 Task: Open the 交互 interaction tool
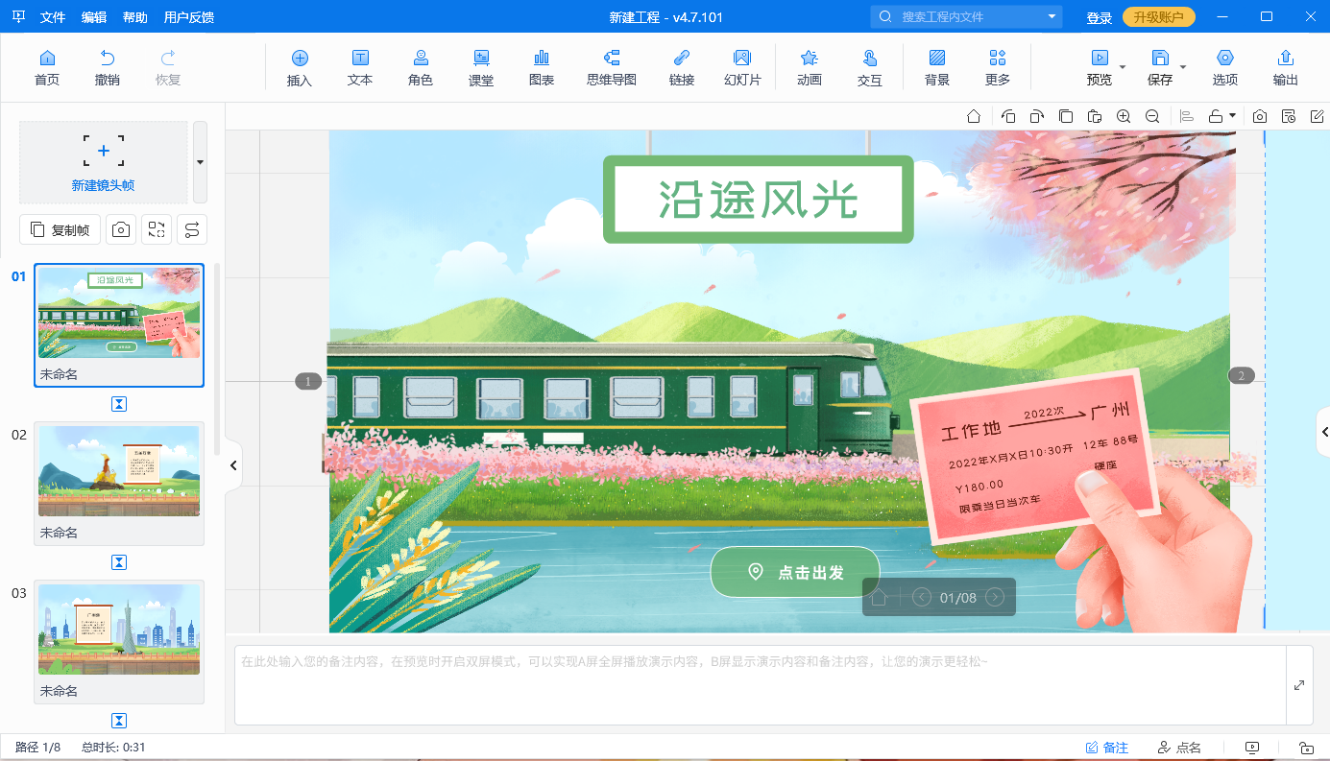[870, 68]
